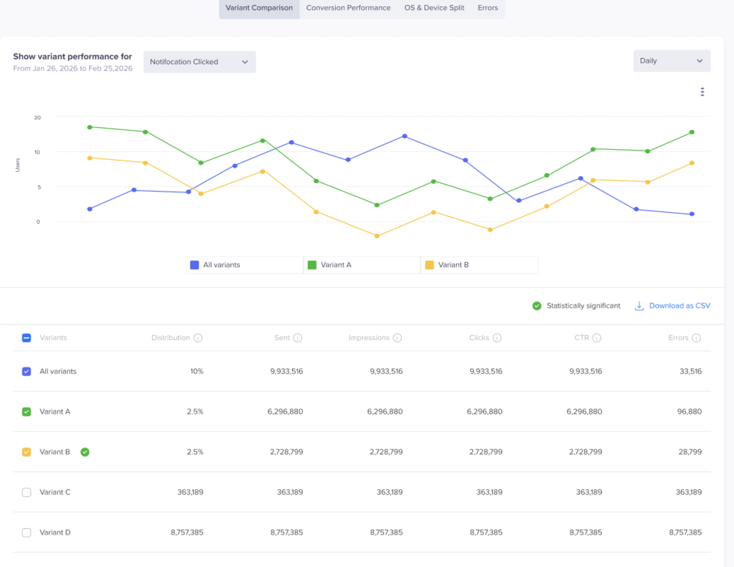Check the Variant D row checkbox
The width and height of the screenshot is (734, 567).
click(27, 533)
